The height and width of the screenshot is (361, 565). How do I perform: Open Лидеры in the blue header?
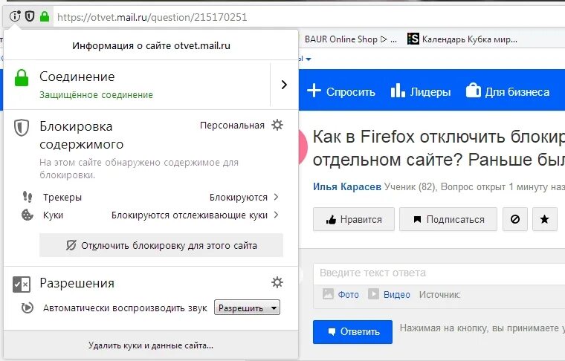(430, 92)
